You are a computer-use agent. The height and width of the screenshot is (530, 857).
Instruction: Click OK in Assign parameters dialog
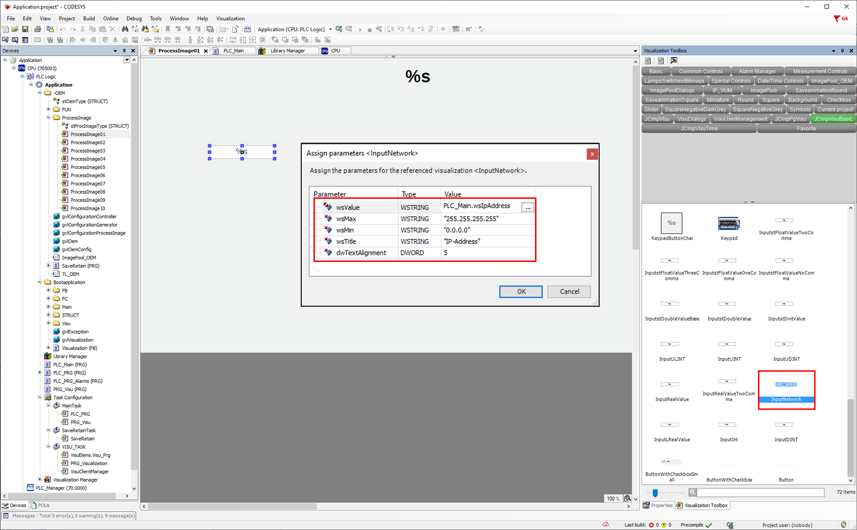coord(520,292)
